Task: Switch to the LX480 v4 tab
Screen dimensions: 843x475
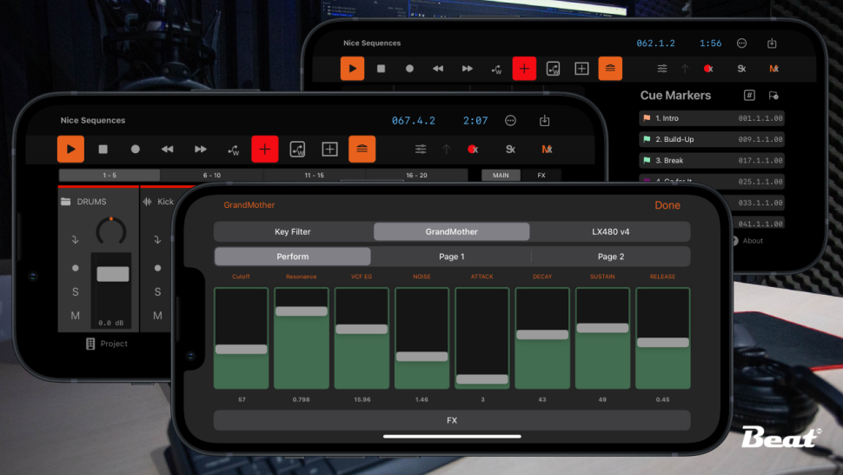Action: (x=610, y=232)
